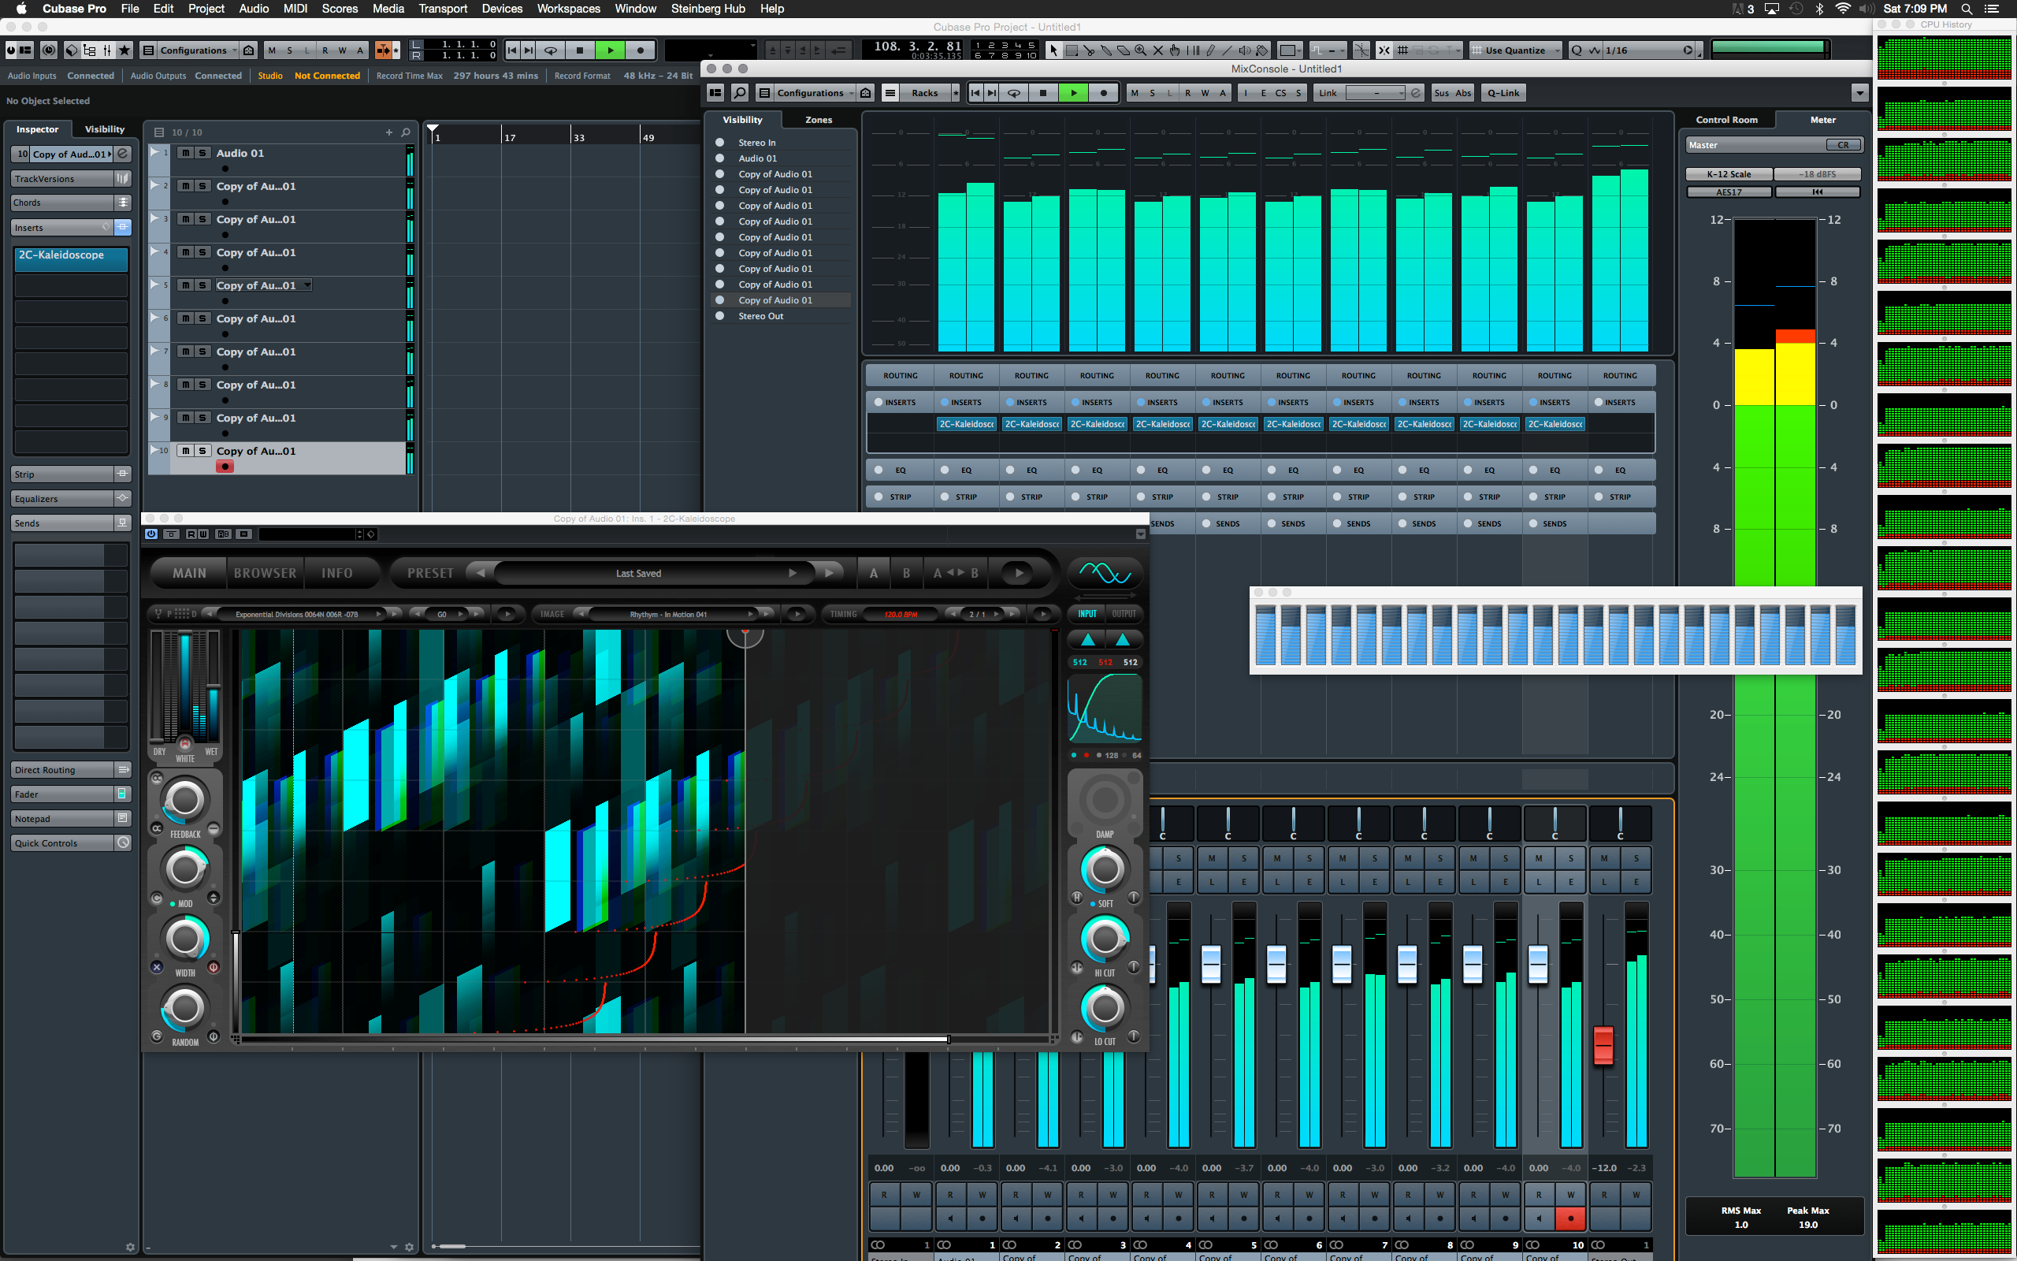Click the red Stereo Out fader handle
The width and height of the screenshot is (2017, 1261).
(x=1603, y=1044)
